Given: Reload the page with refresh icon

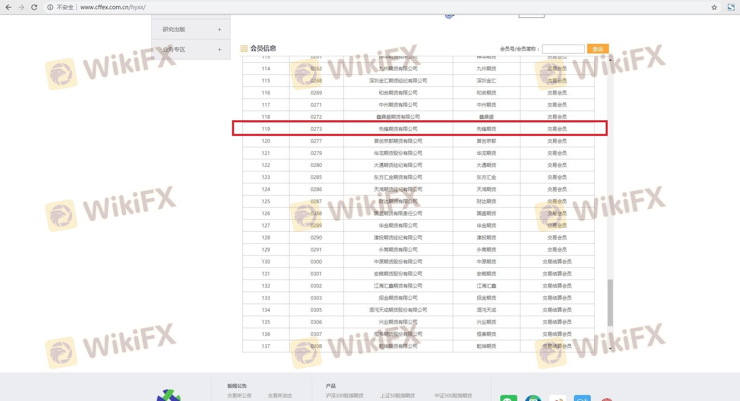Looking at the screenshot, I should click(x=34, y=7).
